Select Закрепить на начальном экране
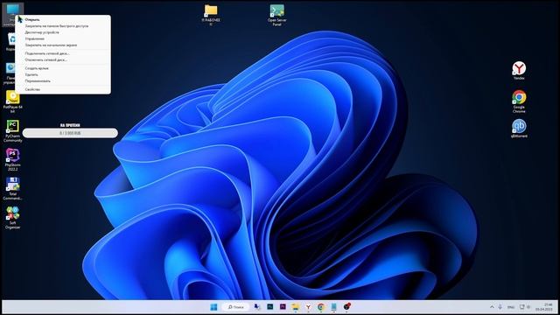 (x=63, y=45)
